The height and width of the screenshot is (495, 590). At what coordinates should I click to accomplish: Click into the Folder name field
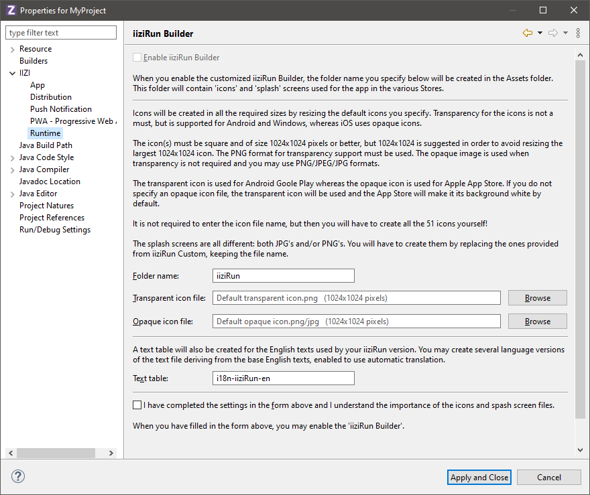coord(283,275)
